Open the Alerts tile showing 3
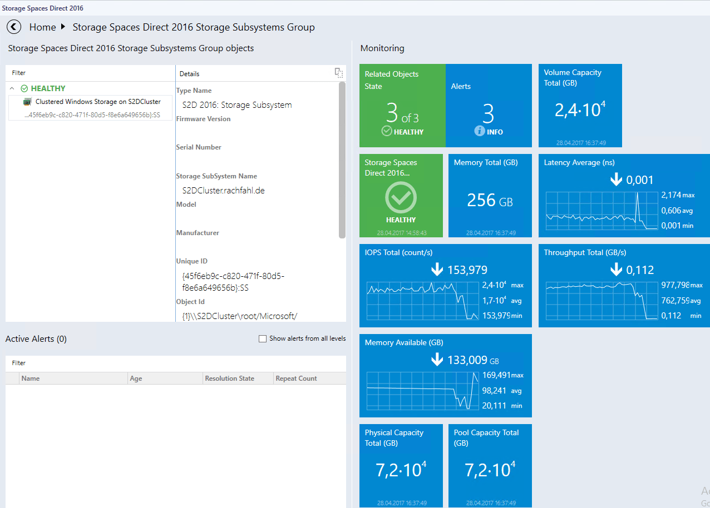This screenshot has height=508, width=710. tap(489, 106)
